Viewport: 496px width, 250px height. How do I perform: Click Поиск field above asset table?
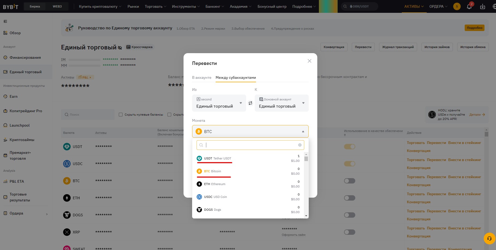coord(88,115)
